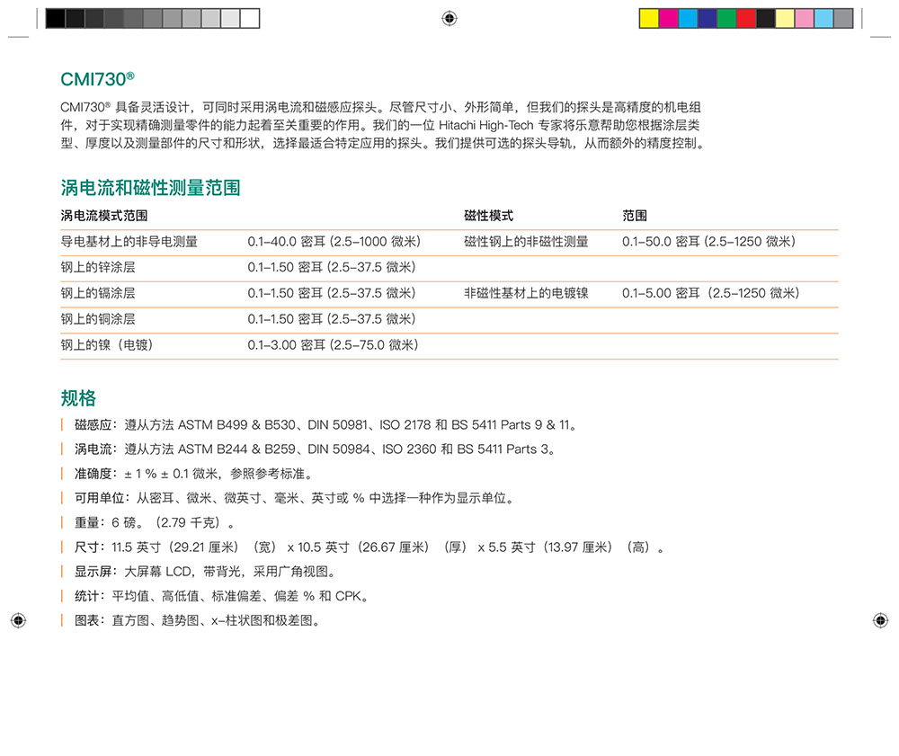This screenshot has width=899, height=756.
Task: Click the 可用单位 specification line
Action: (294, 498)
